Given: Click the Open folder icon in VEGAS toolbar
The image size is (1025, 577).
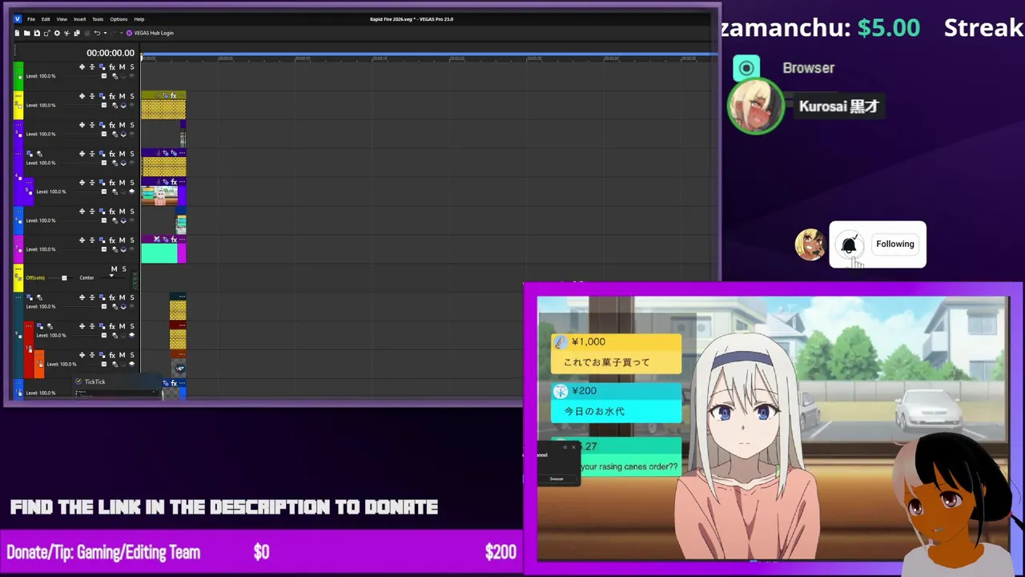Looking at the screenshot, I should pyautogui.click(x=26, y=33).
